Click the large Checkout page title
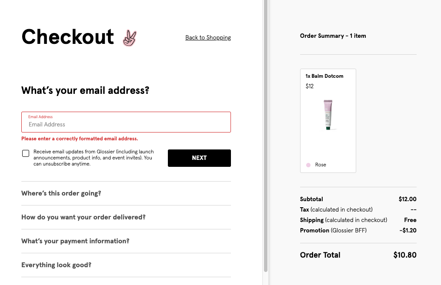 click(x=68, y=37)
